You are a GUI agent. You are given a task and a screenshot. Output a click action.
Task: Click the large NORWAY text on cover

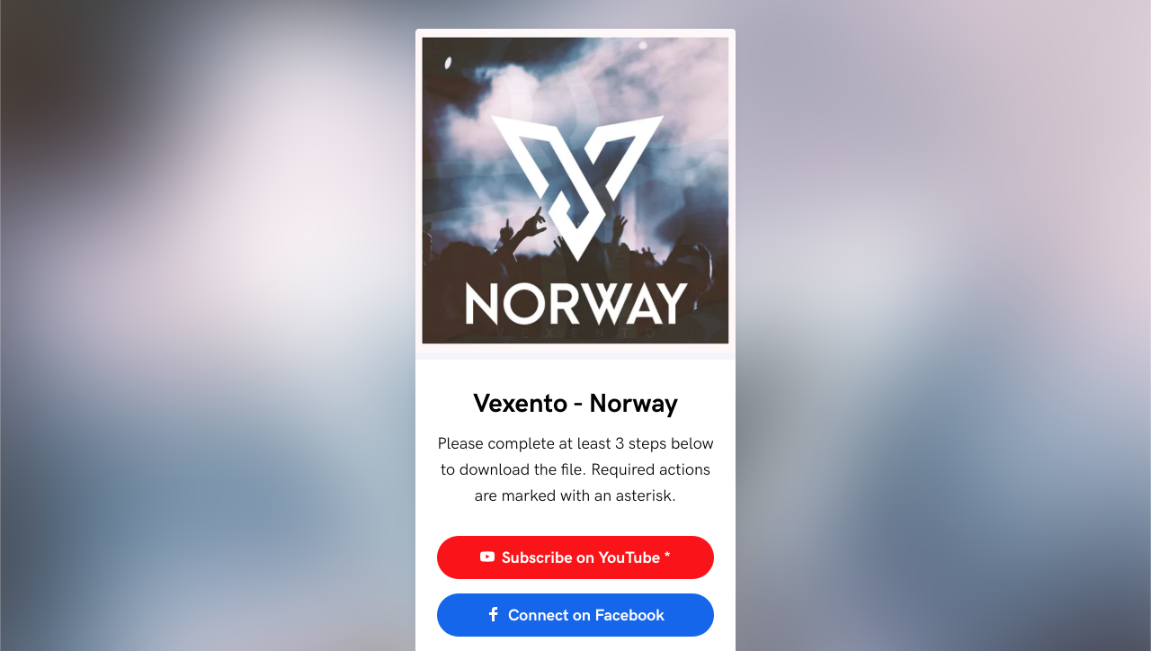click(x=576, y=304)
